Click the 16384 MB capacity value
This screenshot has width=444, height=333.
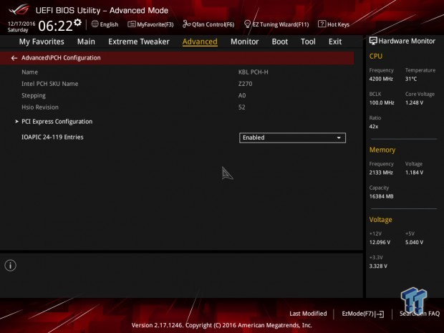[x=382, y=196]
